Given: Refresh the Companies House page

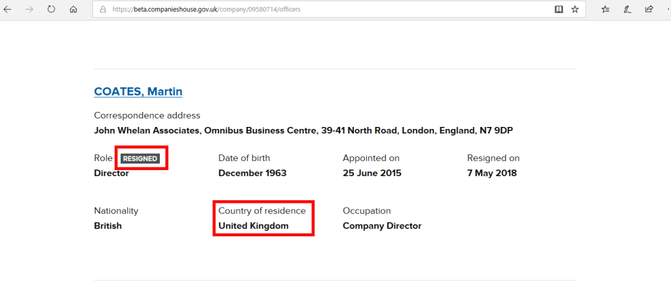Looking at the screenshot, I should point(51,9).
